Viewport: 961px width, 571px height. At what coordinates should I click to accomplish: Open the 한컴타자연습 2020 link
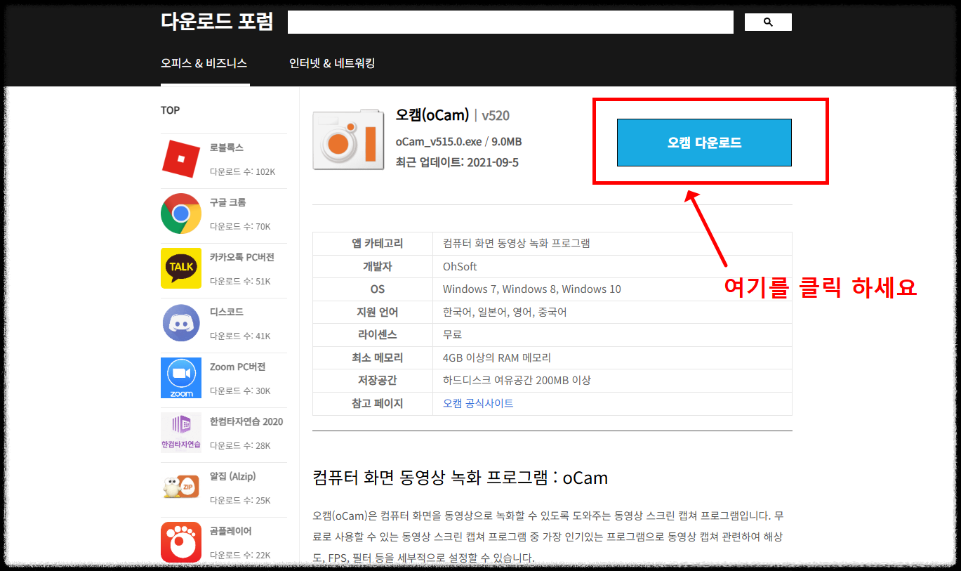pyautogui.click(x=246, y=421)
